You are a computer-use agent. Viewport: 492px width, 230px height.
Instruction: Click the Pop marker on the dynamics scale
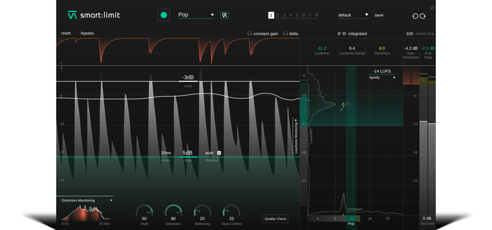pyautogui.click(x=351, y=224)
